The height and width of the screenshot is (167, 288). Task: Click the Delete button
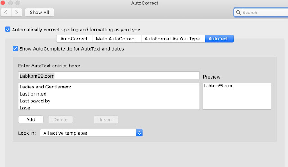tap(61, 119)
